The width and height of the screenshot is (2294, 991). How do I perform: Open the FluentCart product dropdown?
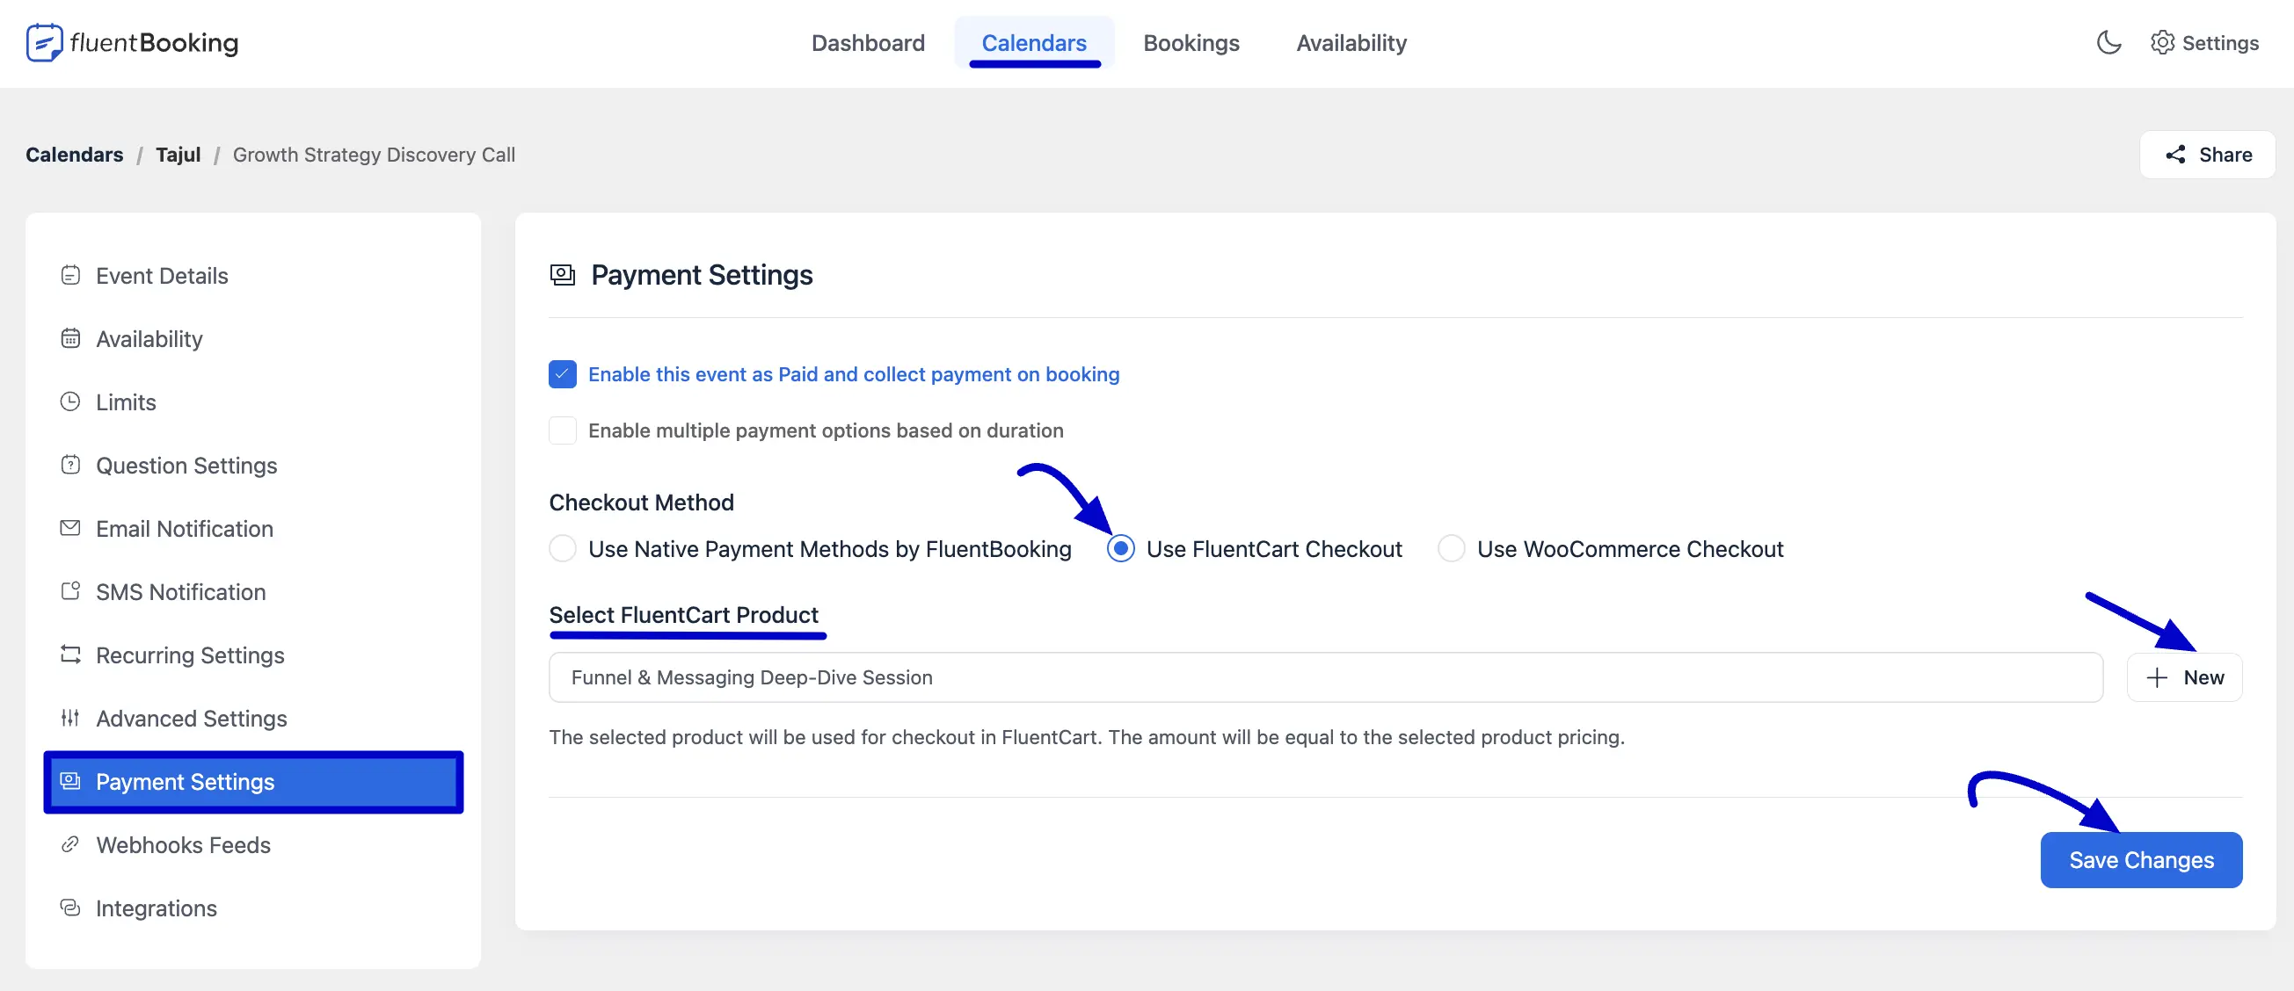click(x=1326, y=678)
